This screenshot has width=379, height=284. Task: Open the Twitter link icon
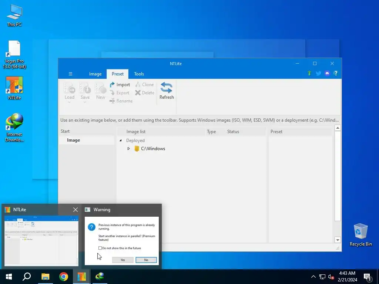[x=318, y=73]
